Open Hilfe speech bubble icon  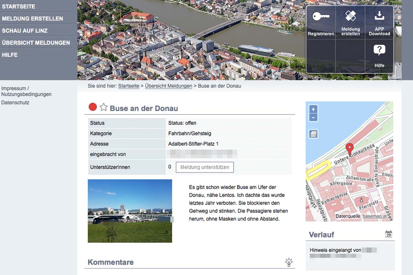point(379,51)
